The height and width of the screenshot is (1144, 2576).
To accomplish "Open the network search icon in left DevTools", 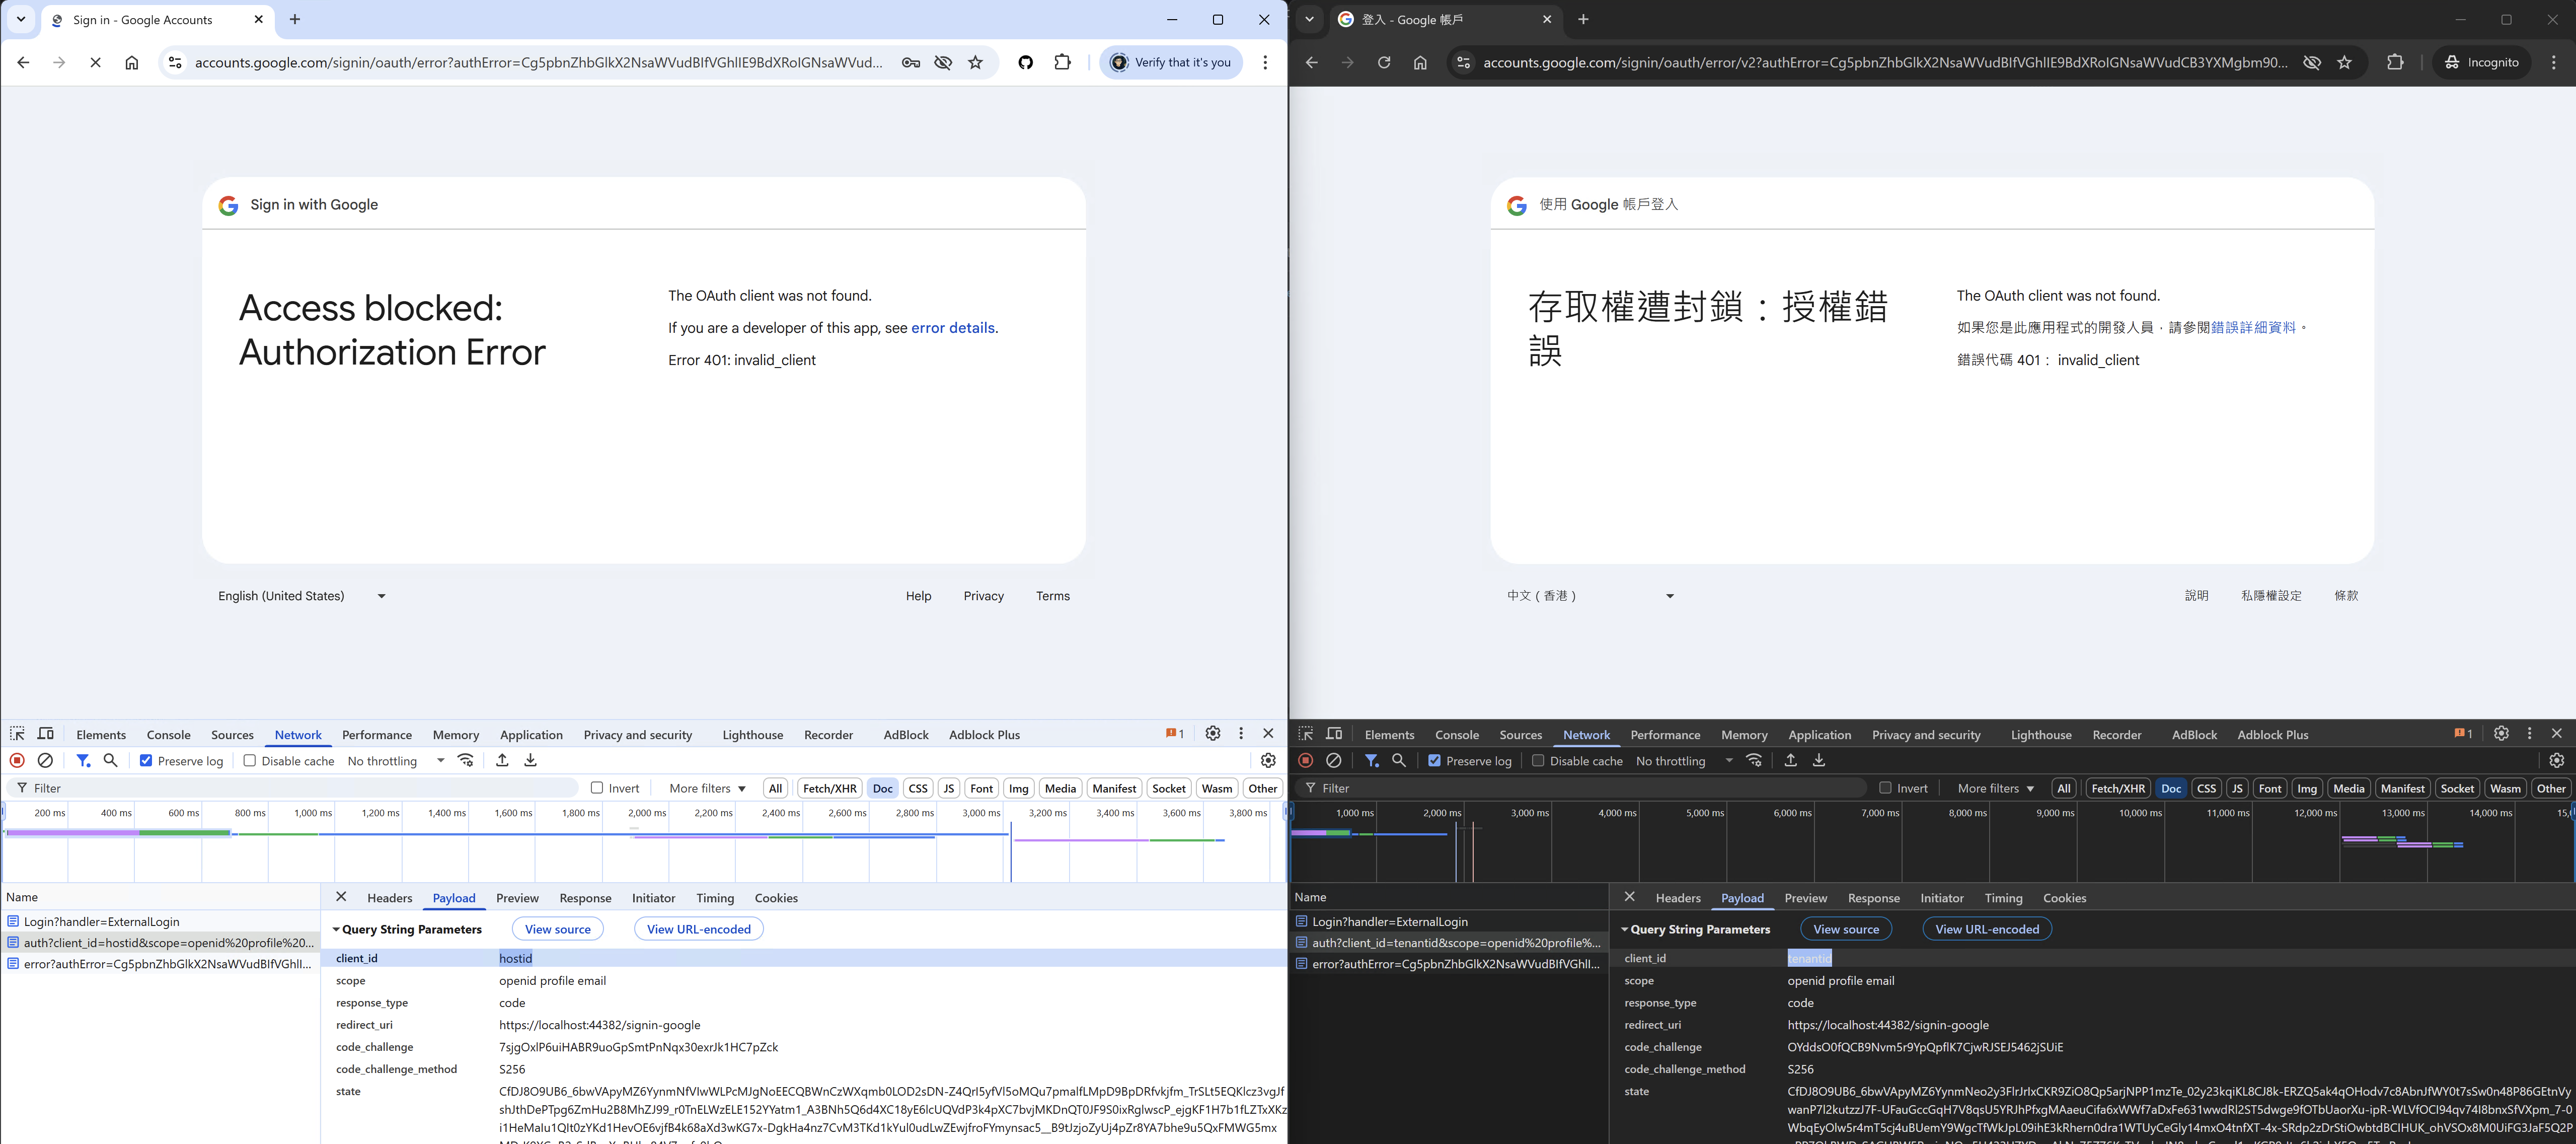I will 111,761.
